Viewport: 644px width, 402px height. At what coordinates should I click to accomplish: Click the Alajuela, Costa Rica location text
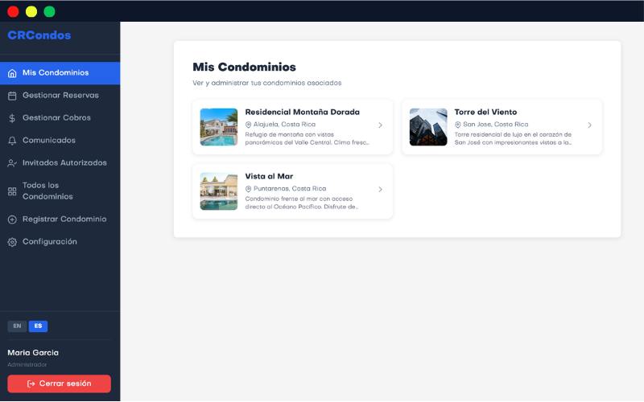pos(284,125)
